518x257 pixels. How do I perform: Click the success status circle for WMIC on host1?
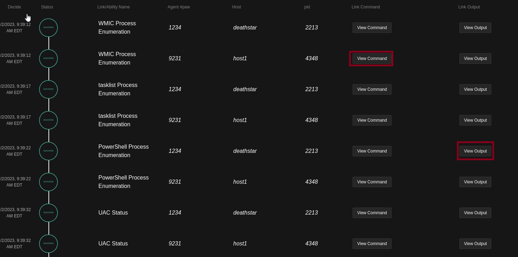[x=48, y=59]
